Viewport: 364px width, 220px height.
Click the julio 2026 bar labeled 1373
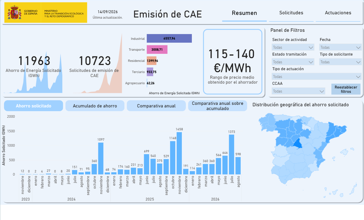(x=232, y=154)
